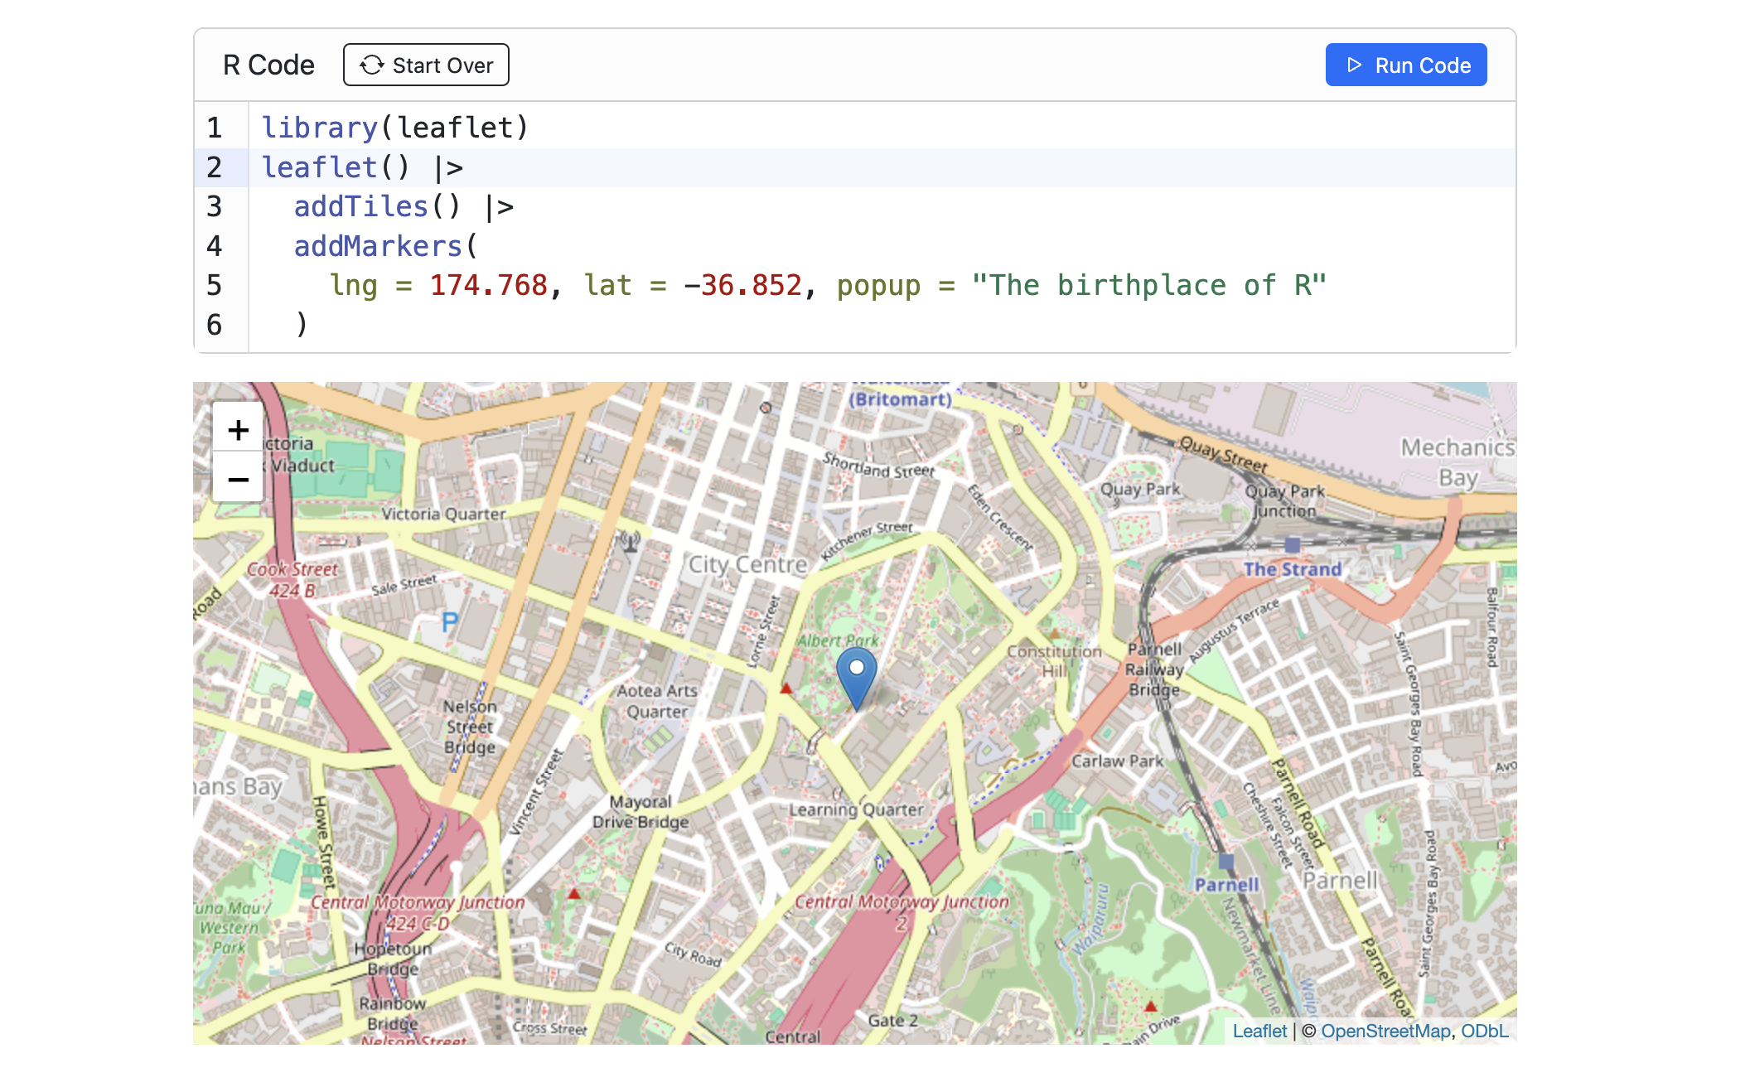Image resolution: width=1750 pixels, height=1087 pixels.
Task: Click the Parnell station square icon
Action: 1226,862
